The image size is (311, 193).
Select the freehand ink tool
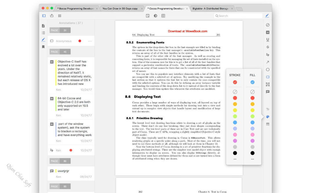click(x=268, y=54)
